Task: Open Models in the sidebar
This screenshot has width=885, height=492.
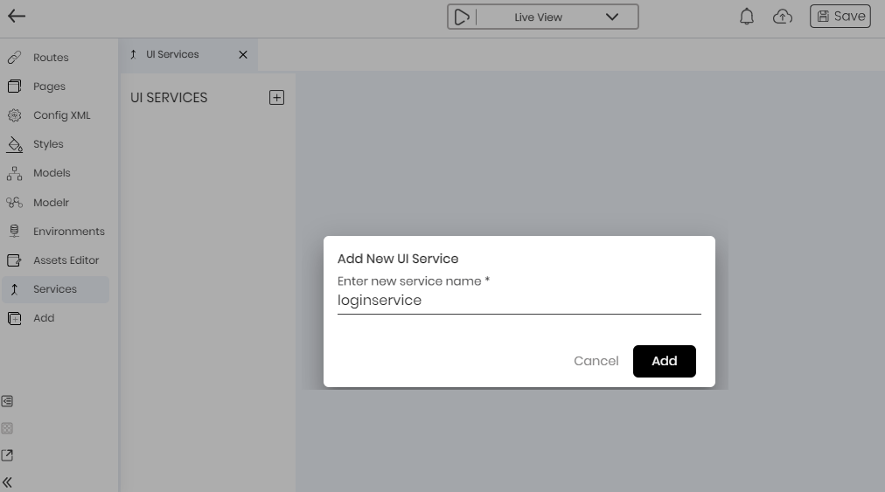Action: click(x=52, y=173)
